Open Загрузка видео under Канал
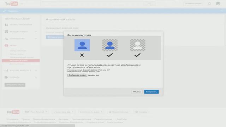This screenshot has height=127, width=226. click(17, 54)
